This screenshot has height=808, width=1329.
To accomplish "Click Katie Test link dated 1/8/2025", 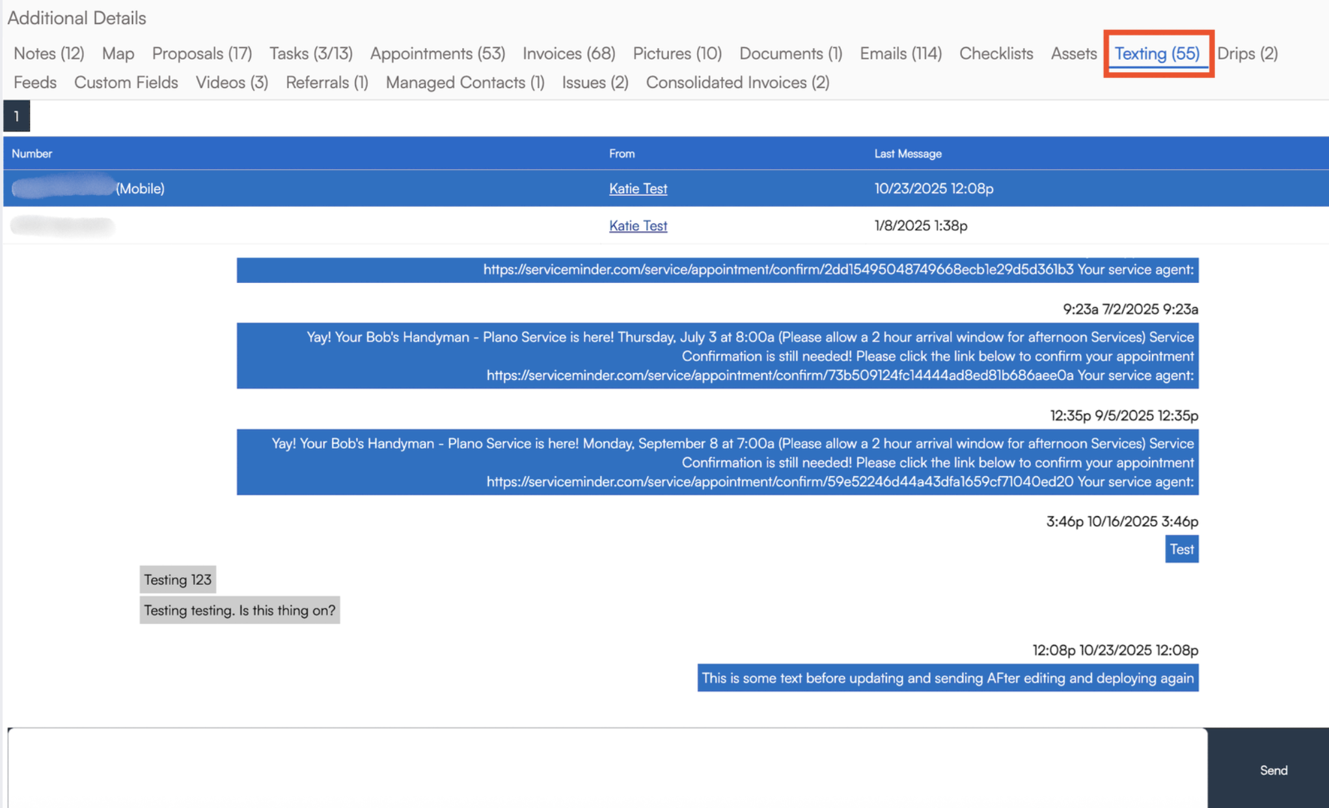I will pos(638,226).
